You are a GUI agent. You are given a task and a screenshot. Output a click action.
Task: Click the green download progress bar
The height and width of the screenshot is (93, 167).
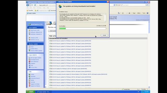tap(82, 28)
